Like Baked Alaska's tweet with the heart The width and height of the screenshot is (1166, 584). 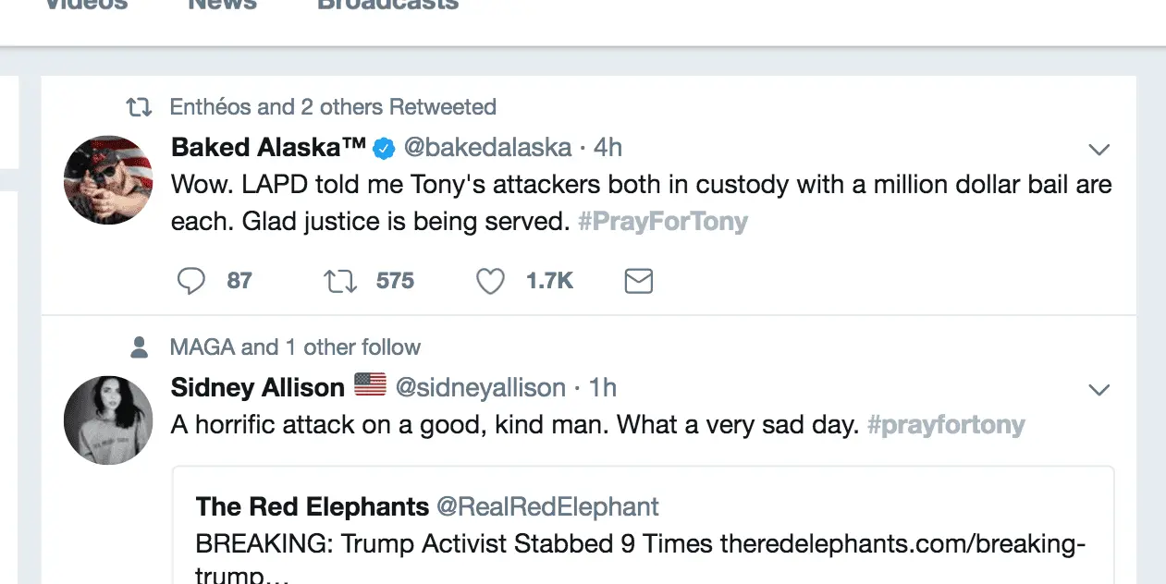tap(490, 281)
